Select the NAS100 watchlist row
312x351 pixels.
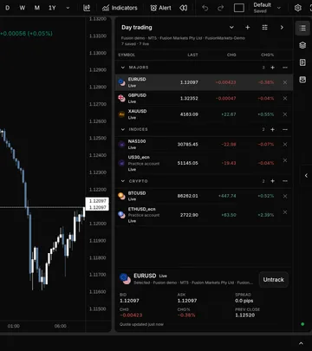pos(204,144)
